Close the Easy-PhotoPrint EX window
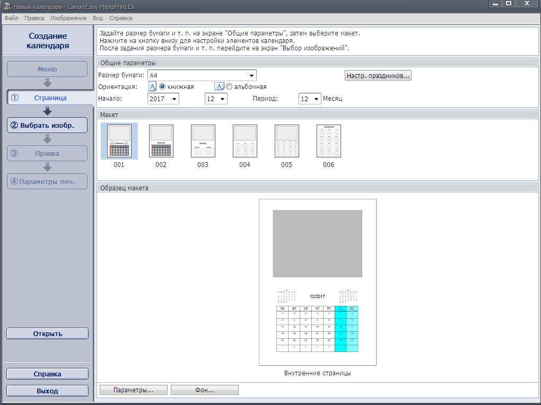Screen dimensions: 541x405 click(x=527, y=4)
